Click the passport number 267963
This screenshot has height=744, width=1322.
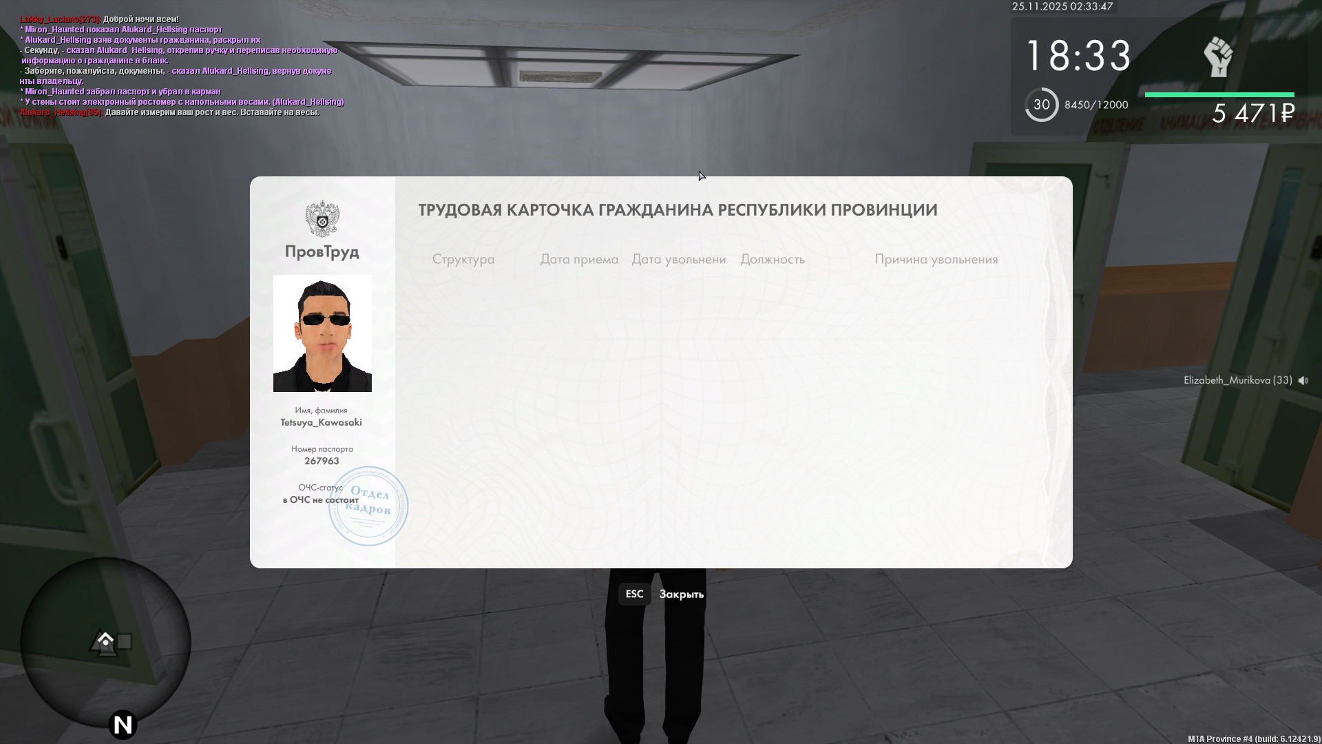coord(322,461)
